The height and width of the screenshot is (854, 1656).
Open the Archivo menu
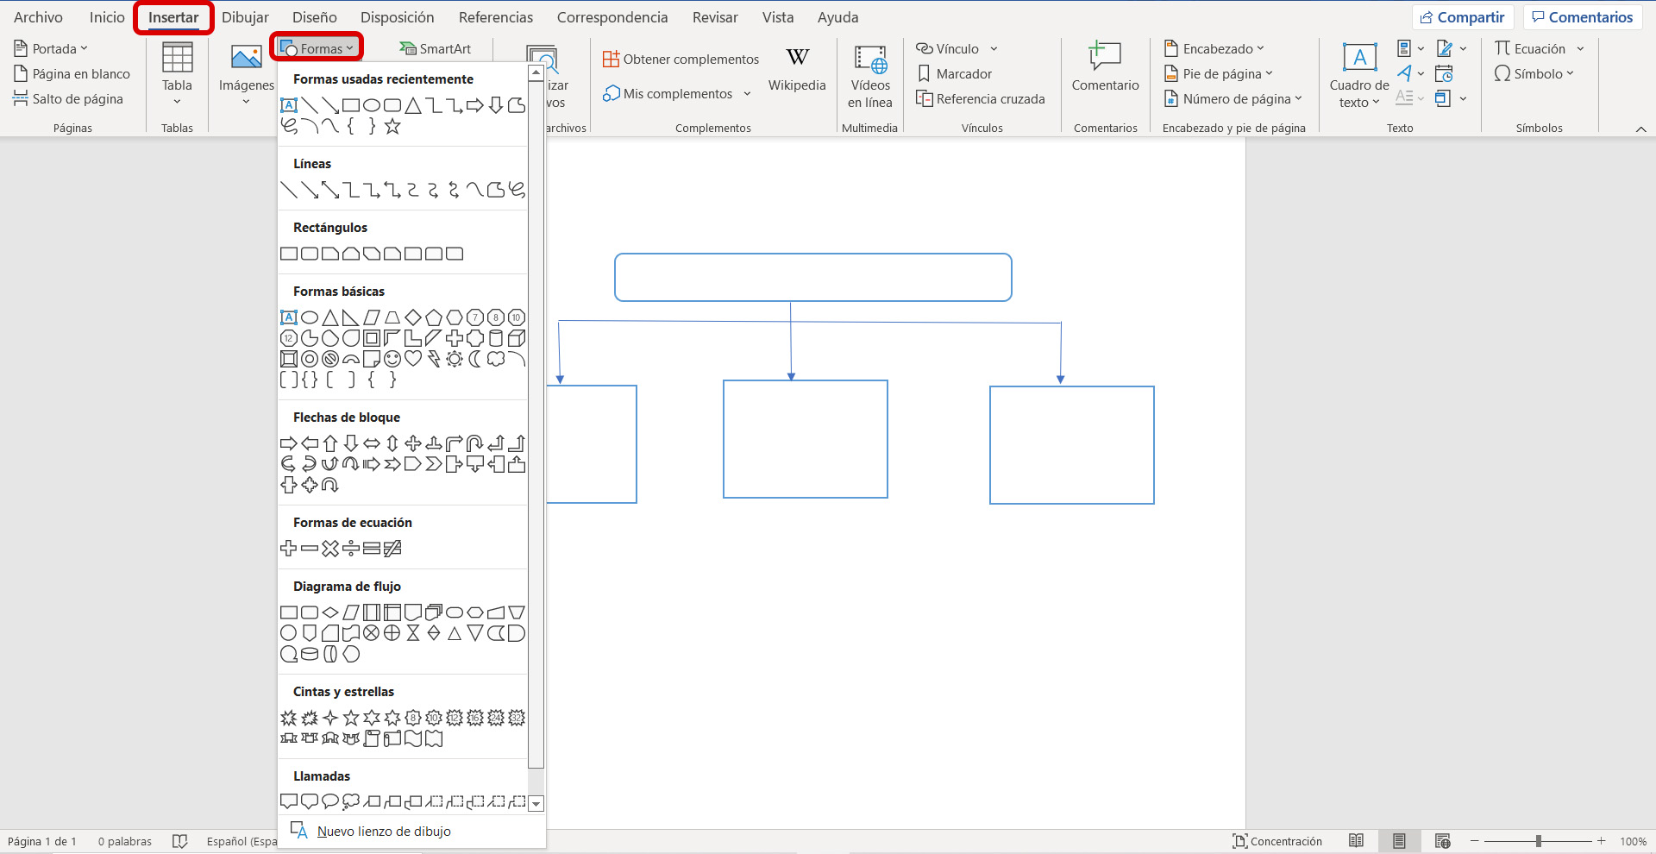[x=38, y=17]
